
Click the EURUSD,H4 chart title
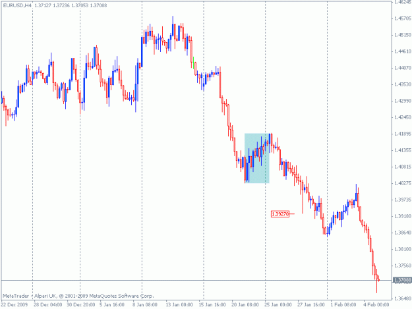pyautogui.click(x=16, y=5)
